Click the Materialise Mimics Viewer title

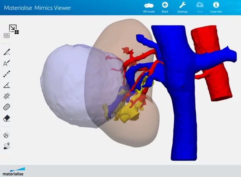(x=37, y=8)
